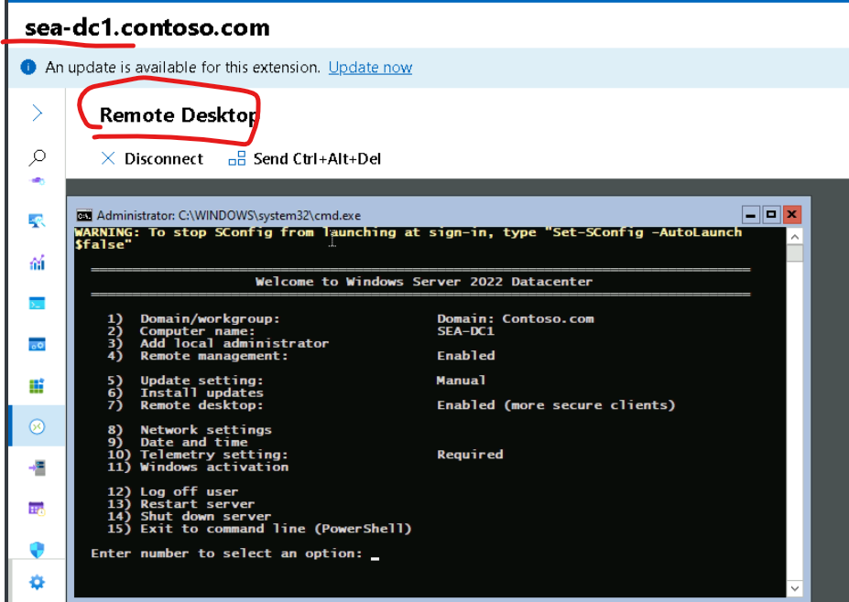The width and height of the screenshot is (849, 602).
Task: Click 'Add local administrator' option text
Action: (234, 343)
